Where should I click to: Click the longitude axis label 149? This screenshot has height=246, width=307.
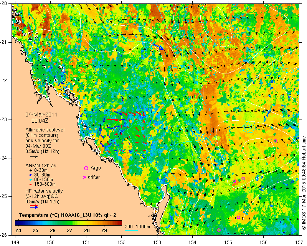point(15,243)
